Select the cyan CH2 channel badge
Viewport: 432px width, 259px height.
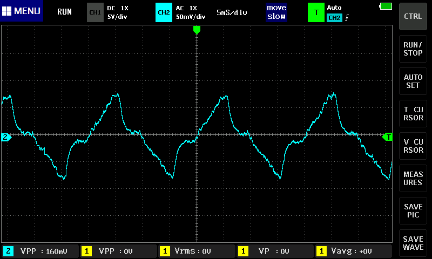[164, 12]
